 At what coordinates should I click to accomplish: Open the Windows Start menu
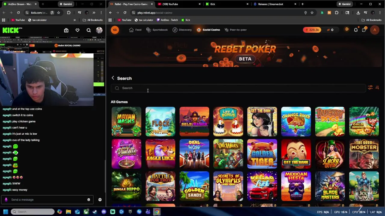(6, 212)
